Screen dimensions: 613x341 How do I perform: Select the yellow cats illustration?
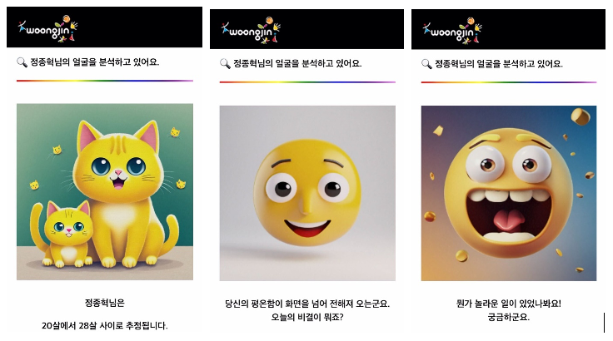click(x=105, y=192)
